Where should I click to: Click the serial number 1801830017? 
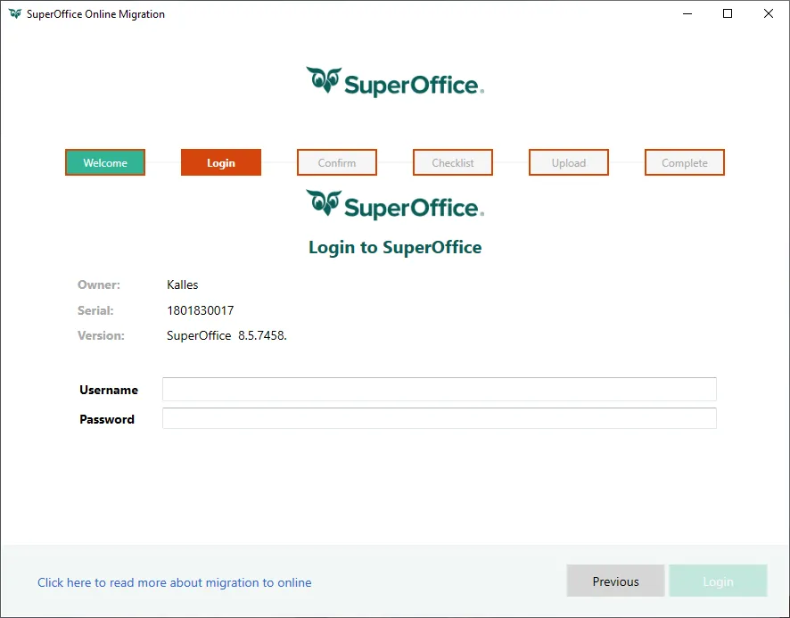tap(201, 310)
